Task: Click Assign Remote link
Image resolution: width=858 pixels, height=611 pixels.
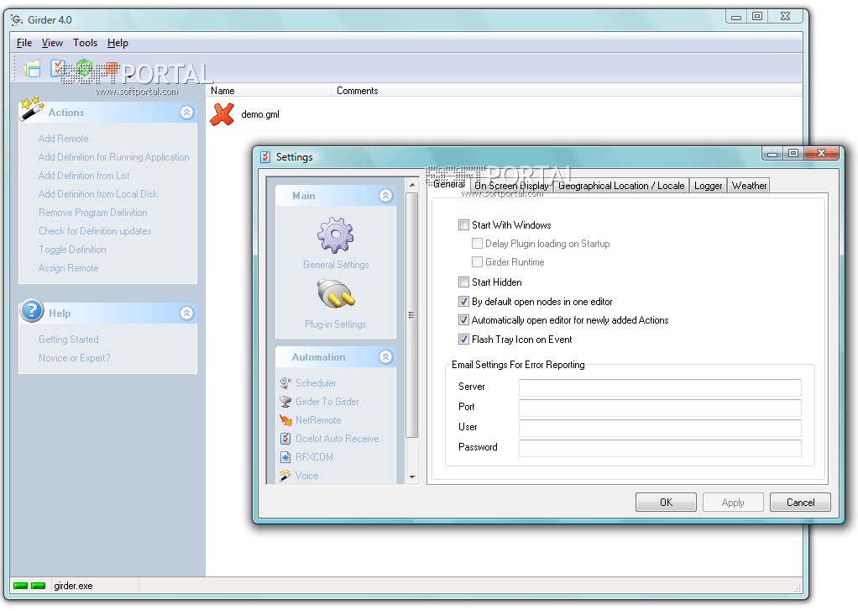Action: (x=68, y=268)
